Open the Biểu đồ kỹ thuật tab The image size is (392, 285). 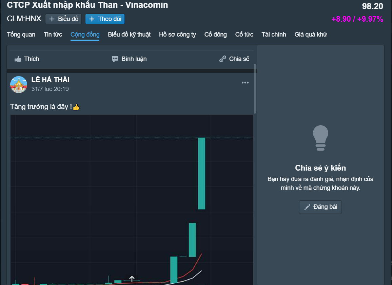[x=129, y=35]
